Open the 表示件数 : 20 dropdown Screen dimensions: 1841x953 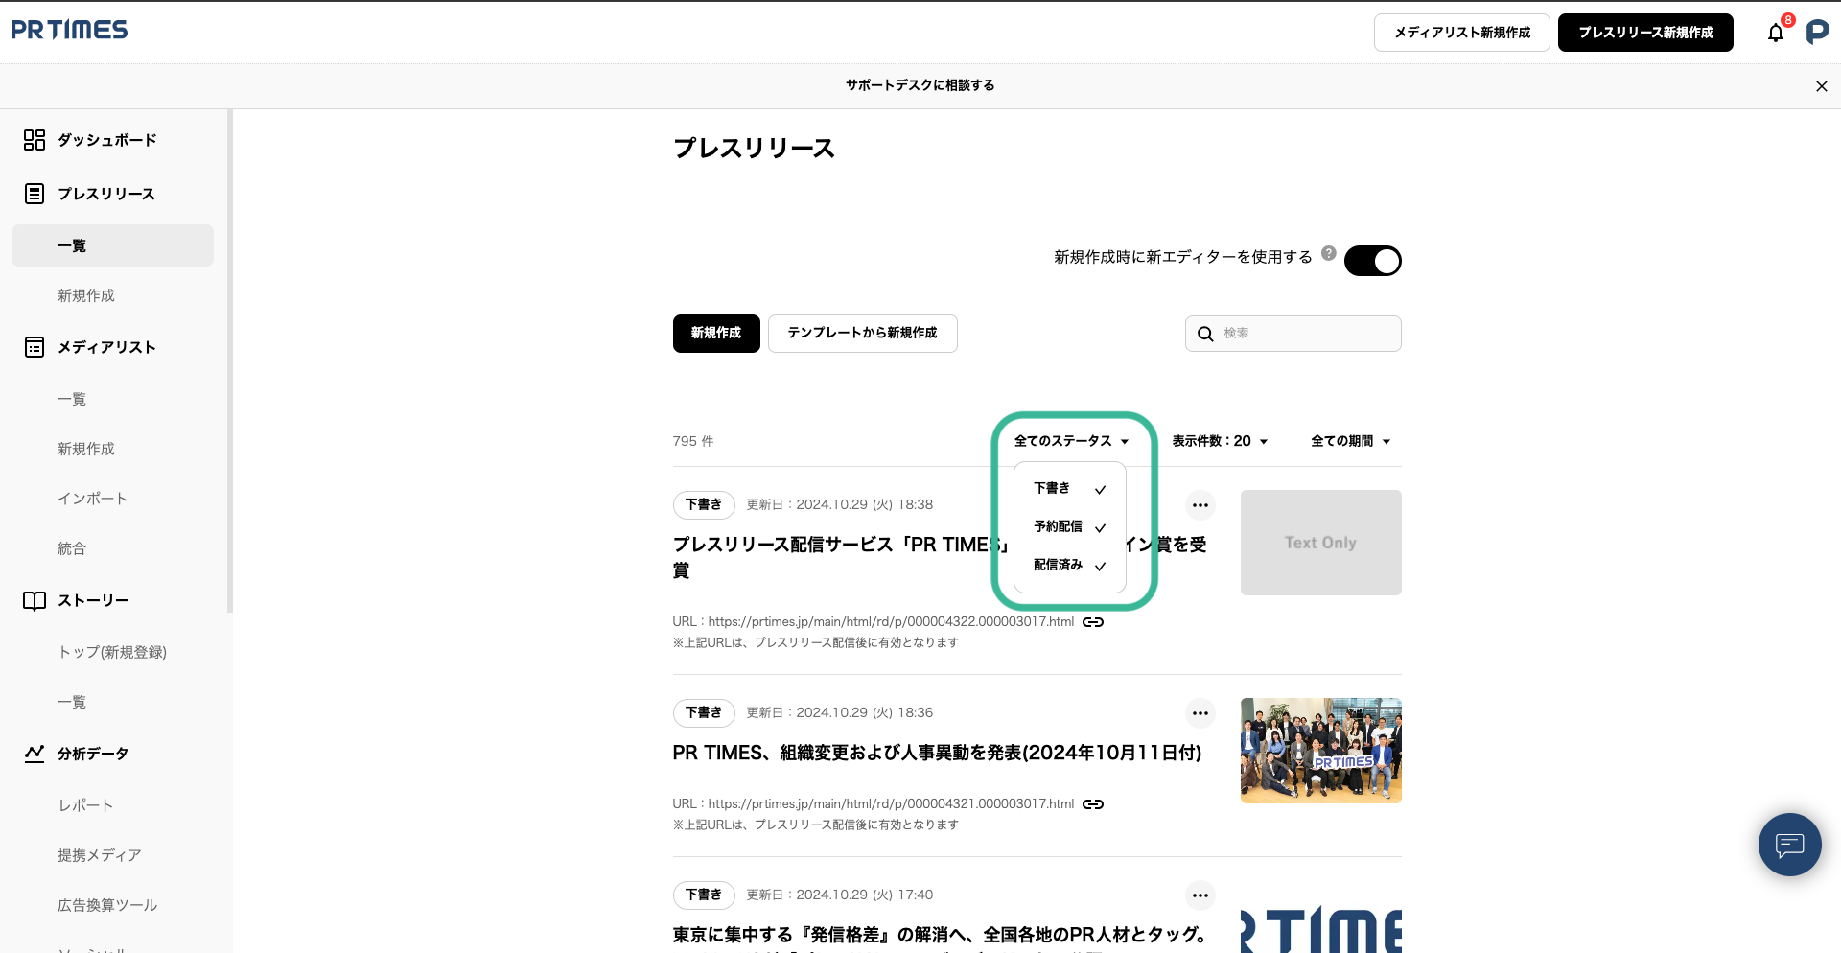point(1220,441)
